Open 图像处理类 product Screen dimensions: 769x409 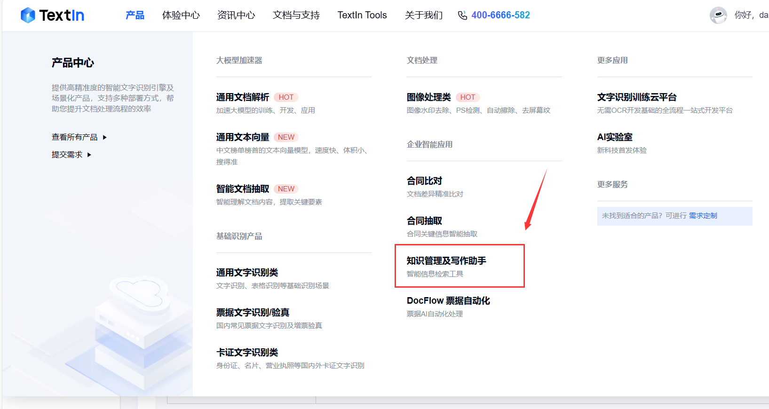[428, 97]
